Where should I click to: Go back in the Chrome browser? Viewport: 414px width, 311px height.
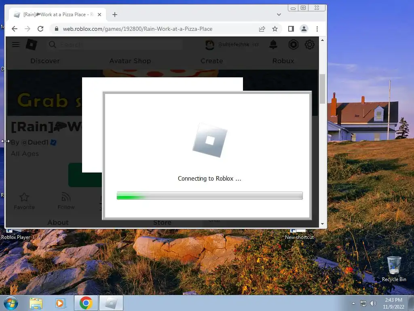point(15,29)
